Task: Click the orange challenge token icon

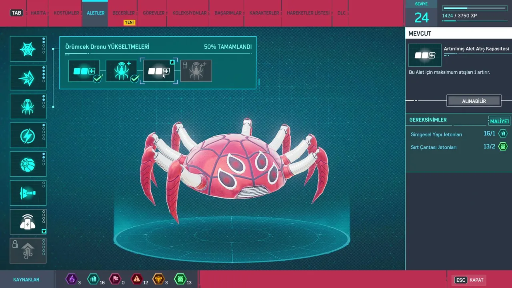Action: click(159, 278)
